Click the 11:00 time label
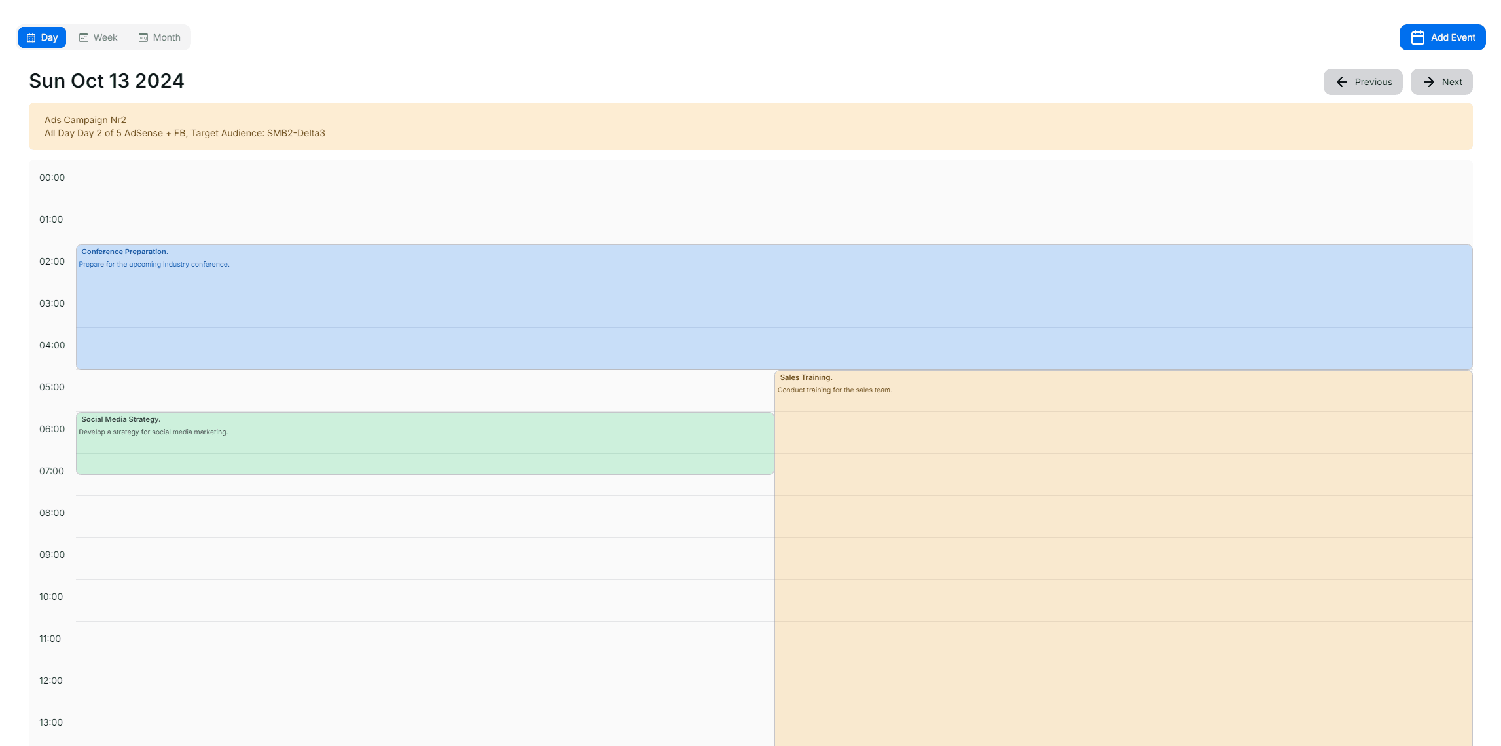This screenshot has width=1501, height=746. coord(50,639)
